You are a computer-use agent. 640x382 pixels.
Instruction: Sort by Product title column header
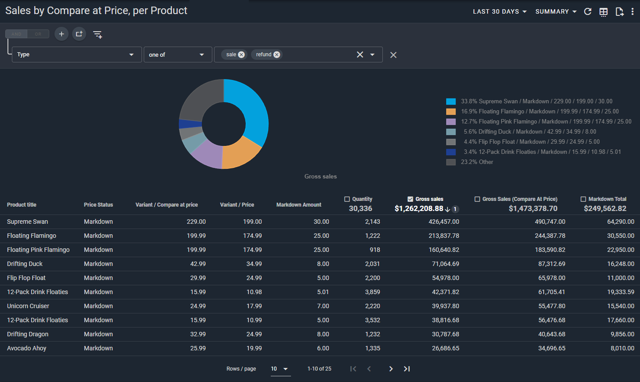click(22, 205)
